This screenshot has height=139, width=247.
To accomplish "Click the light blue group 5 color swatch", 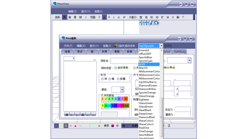I will [x=116, y=99].
